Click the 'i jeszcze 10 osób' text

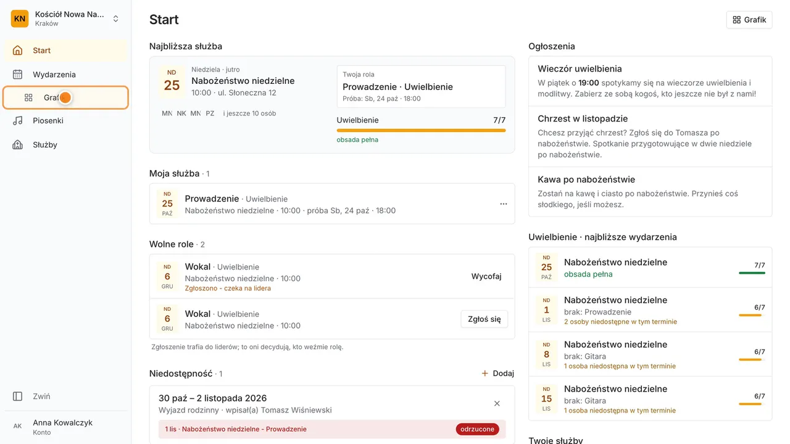coord(249,113)
